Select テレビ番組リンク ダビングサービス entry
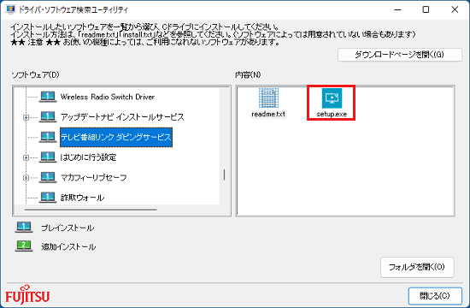The height and width of the screenshot is (308, 470). (116, 137)
